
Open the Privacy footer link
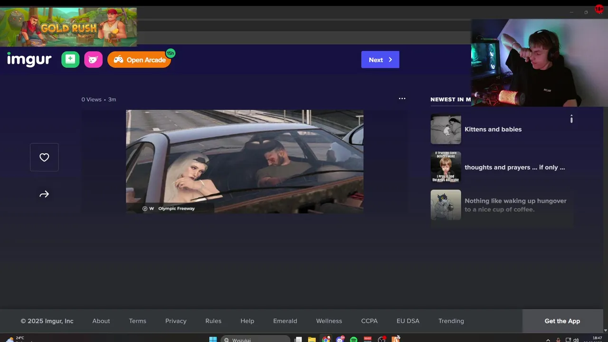click(176, 321)
